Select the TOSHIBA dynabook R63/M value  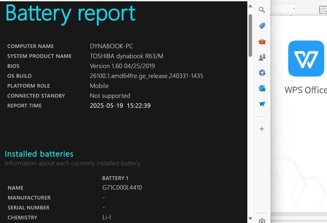126,56
